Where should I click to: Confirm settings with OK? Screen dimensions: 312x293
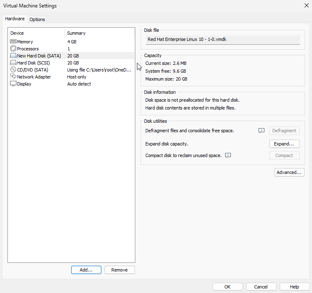[x=228, y=287]
